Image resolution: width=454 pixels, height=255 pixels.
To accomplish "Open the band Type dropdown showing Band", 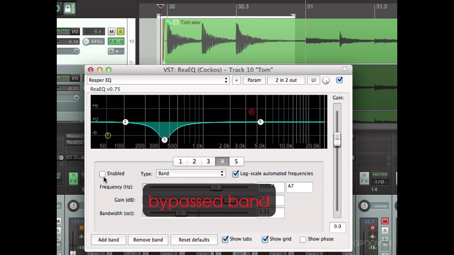I will pyautogui.click(x=191, y=174).
